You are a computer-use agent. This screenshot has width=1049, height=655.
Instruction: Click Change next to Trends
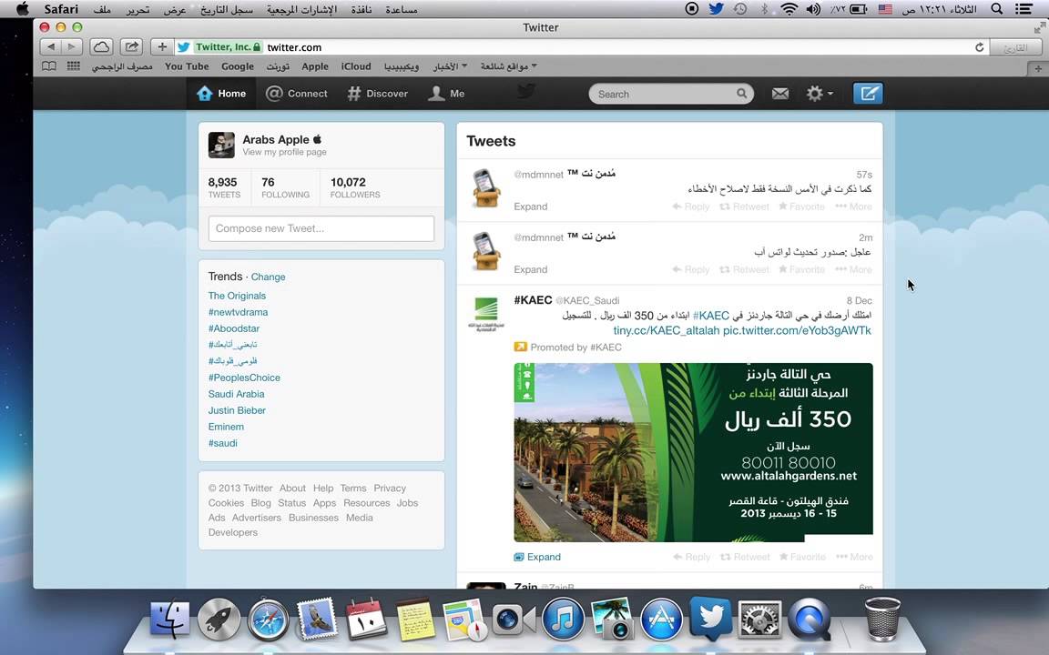[x=268, y=277]
